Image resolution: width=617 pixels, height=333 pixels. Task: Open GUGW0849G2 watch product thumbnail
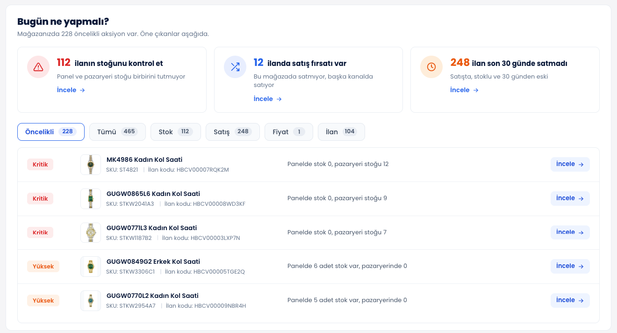coord(91,267)
